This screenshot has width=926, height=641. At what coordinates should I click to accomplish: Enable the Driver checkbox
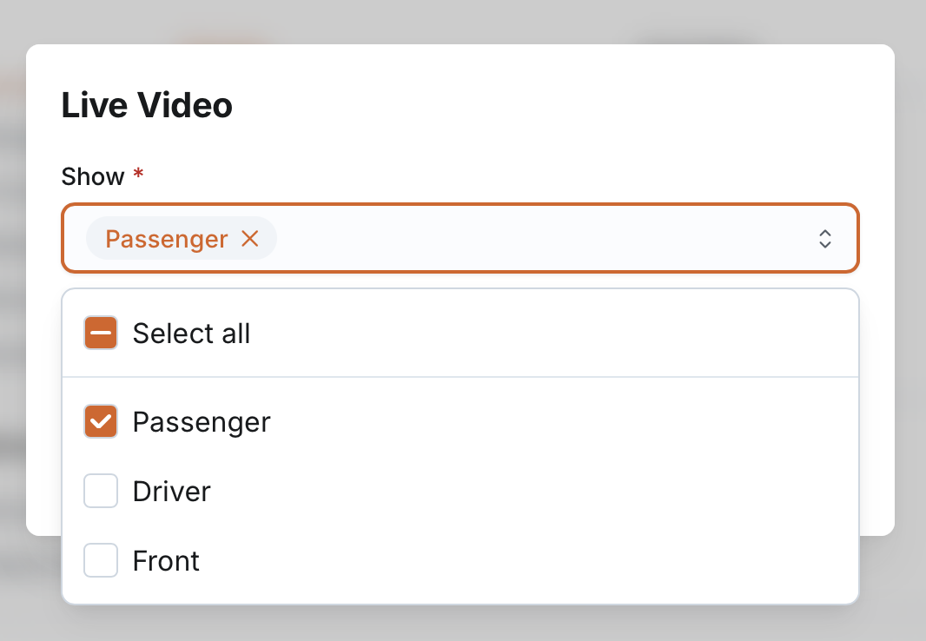coord(101,492)
